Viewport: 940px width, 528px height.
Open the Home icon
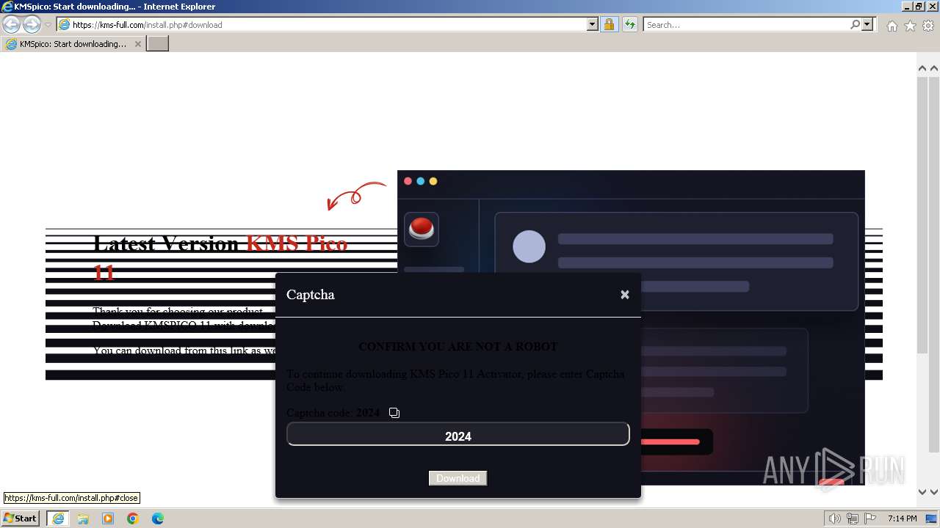(892, 26)
